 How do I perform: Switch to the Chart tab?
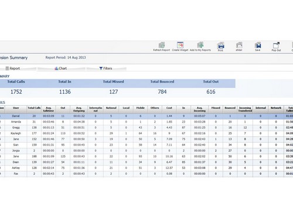(61, 69)
